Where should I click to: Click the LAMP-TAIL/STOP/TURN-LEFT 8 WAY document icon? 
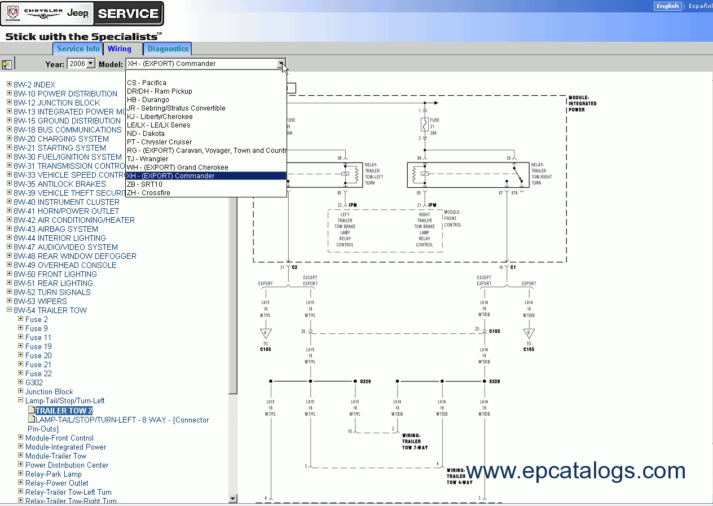tap(32, 420)
